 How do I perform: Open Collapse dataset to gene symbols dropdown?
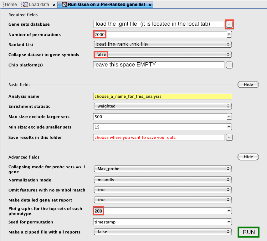tap(228, 55)
